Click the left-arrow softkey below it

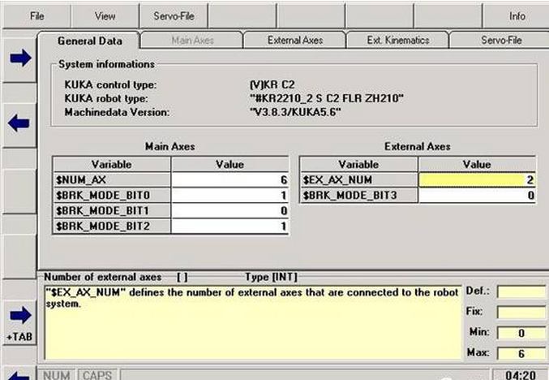tap(19, 123)
